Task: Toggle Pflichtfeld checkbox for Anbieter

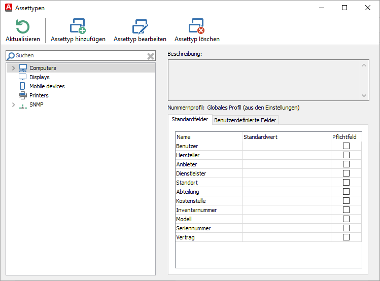Action: pyautogui.click(x=346, y=164)
